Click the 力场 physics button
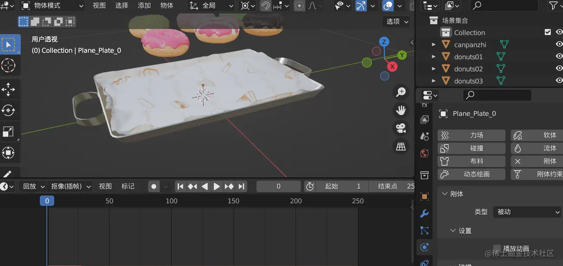This screenshot has height=266, width=563. coord(472,135)
